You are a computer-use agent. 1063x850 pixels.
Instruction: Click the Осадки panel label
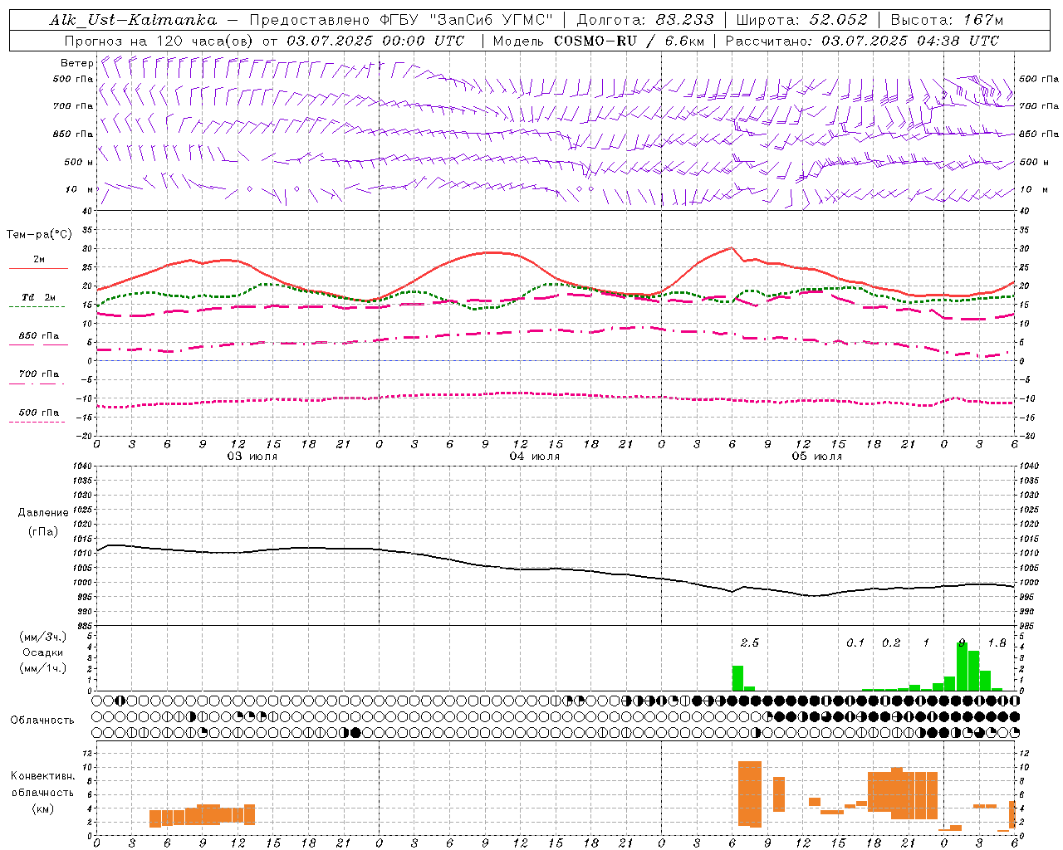tap(43, 652)
